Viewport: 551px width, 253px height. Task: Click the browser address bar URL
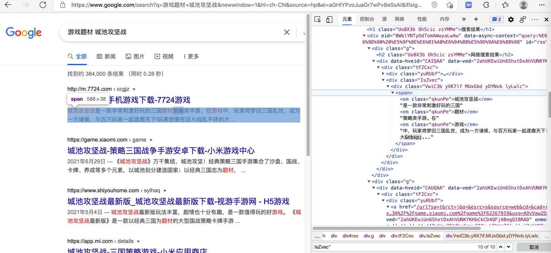247,5
